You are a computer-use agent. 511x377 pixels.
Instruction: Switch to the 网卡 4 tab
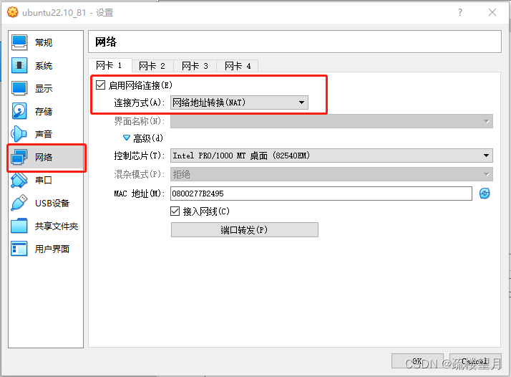(238, 66)
